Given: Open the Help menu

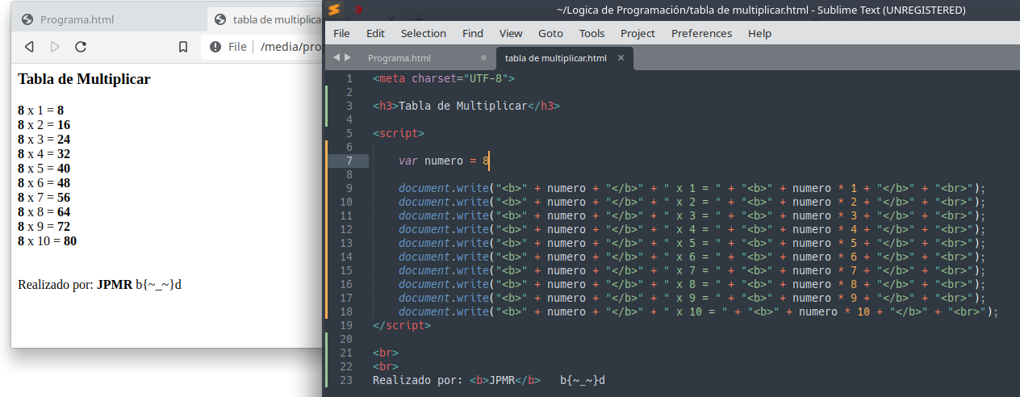Looking at the screenshot, I should point(759,33).
